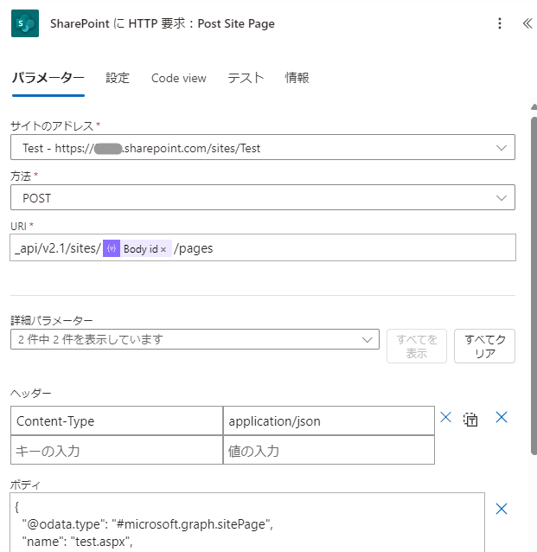Click the scrollbar up arrow
Viewport: 537px width, 552px height.
point(534,106)
